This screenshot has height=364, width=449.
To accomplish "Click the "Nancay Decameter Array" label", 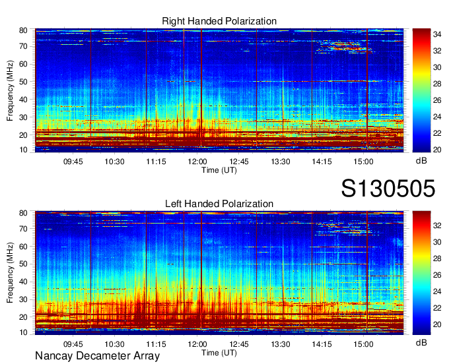I will [97, 356].
